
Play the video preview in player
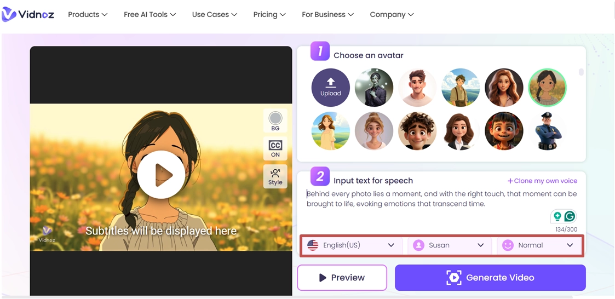(x=160, y=175)
